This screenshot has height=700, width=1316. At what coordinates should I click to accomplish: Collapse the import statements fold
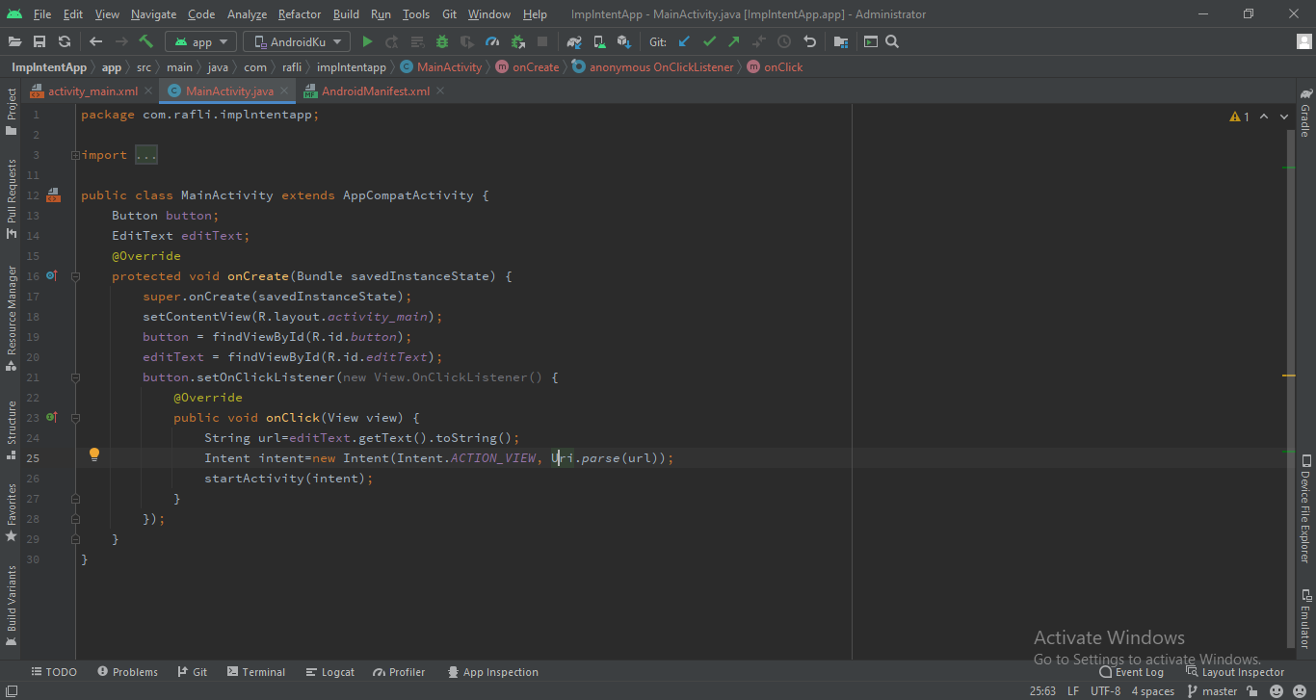pos(75,154)
